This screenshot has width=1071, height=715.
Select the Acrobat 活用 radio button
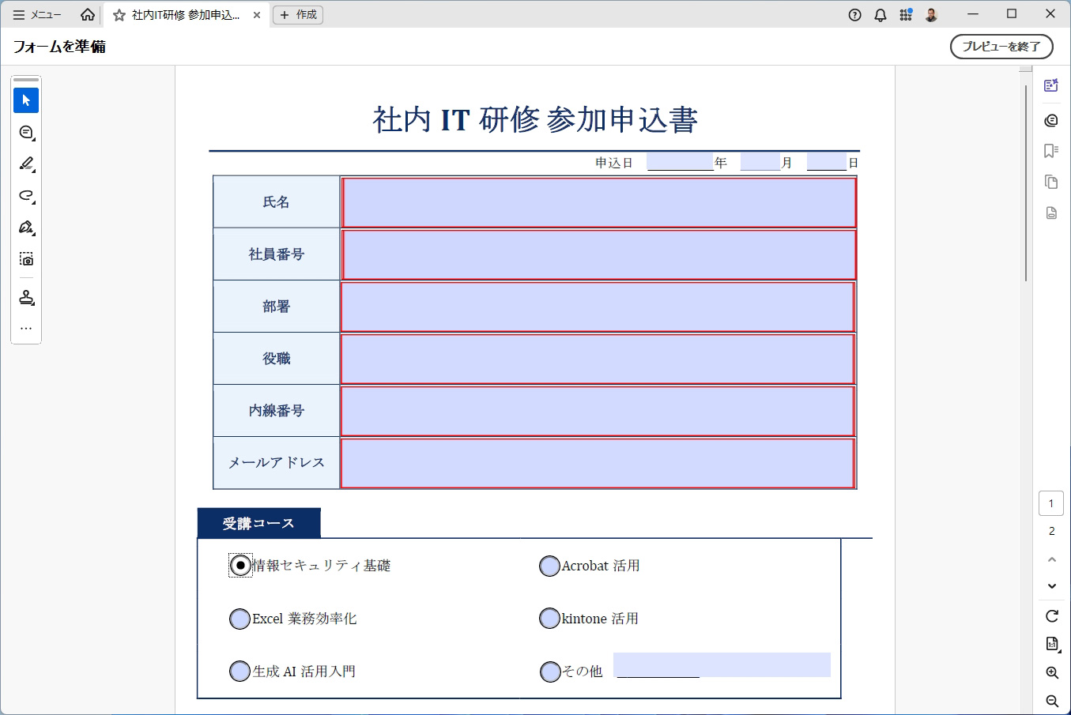coord(549,566)
